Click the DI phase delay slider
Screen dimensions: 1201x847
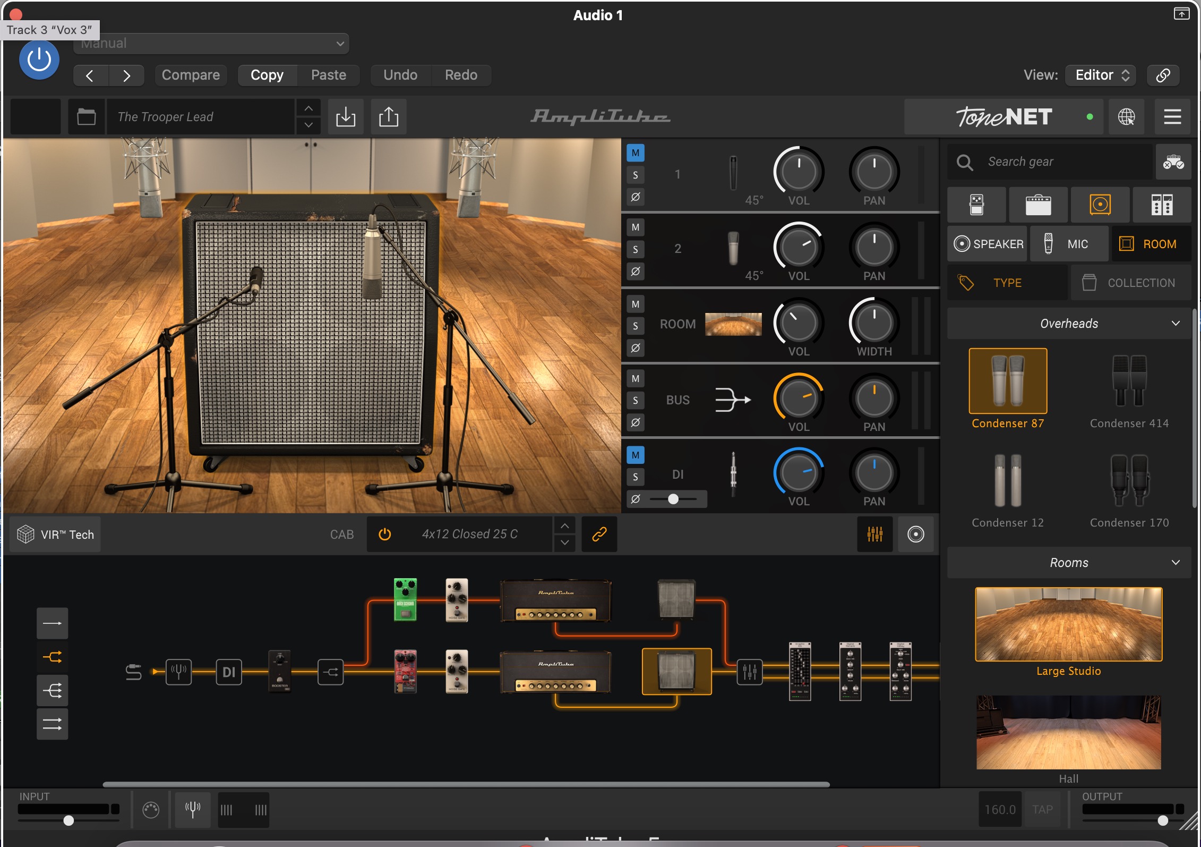[x=674, y=499]
